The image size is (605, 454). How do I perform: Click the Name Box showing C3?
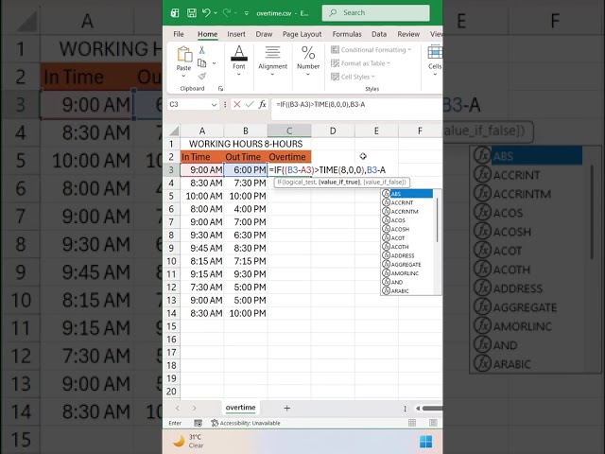click(189, 104)
